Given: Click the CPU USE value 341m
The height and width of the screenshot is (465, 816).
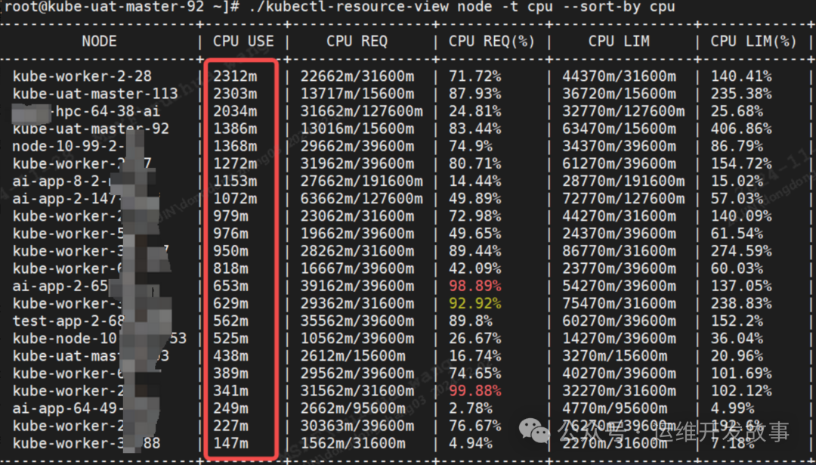Looking at the screenshot, I should tap(230, 391).
